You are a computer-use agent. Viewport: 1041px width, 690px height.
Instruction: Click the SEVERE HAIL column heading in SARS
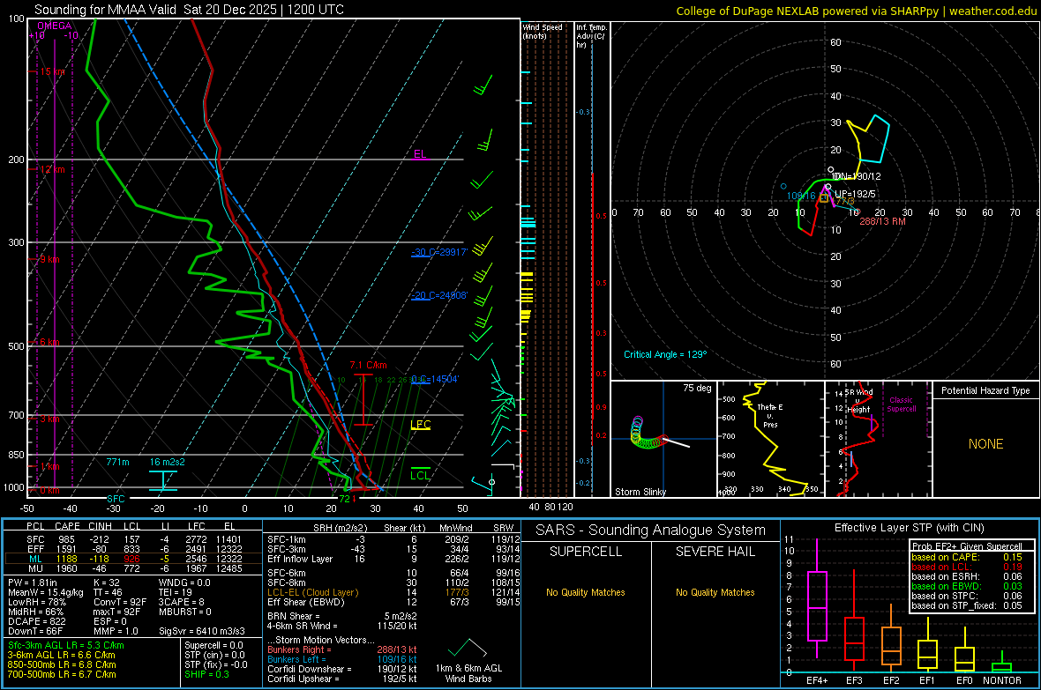715,552
